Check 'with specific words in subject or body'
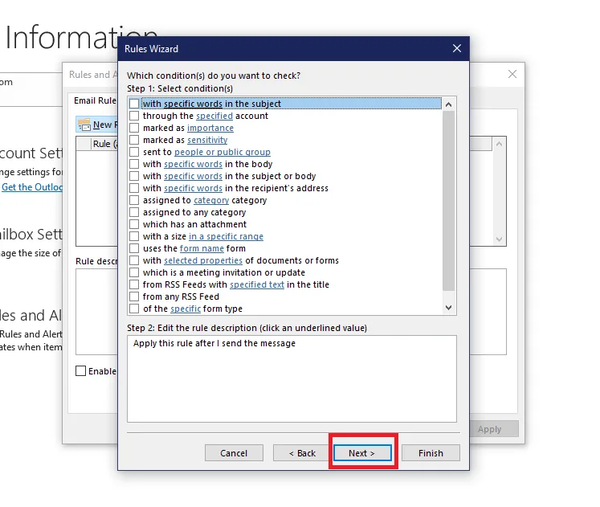 point(134,176)
